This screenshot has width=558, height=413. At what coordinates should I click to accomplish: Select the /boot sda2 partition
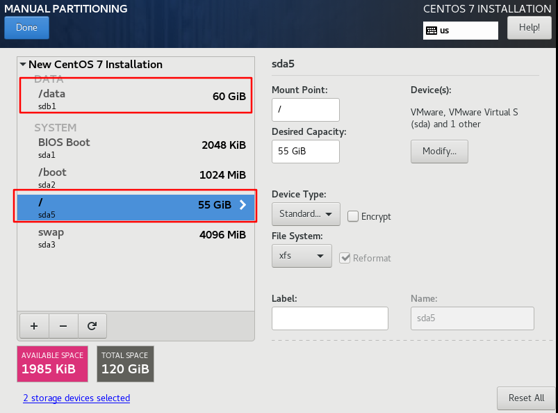click(136, 177)
